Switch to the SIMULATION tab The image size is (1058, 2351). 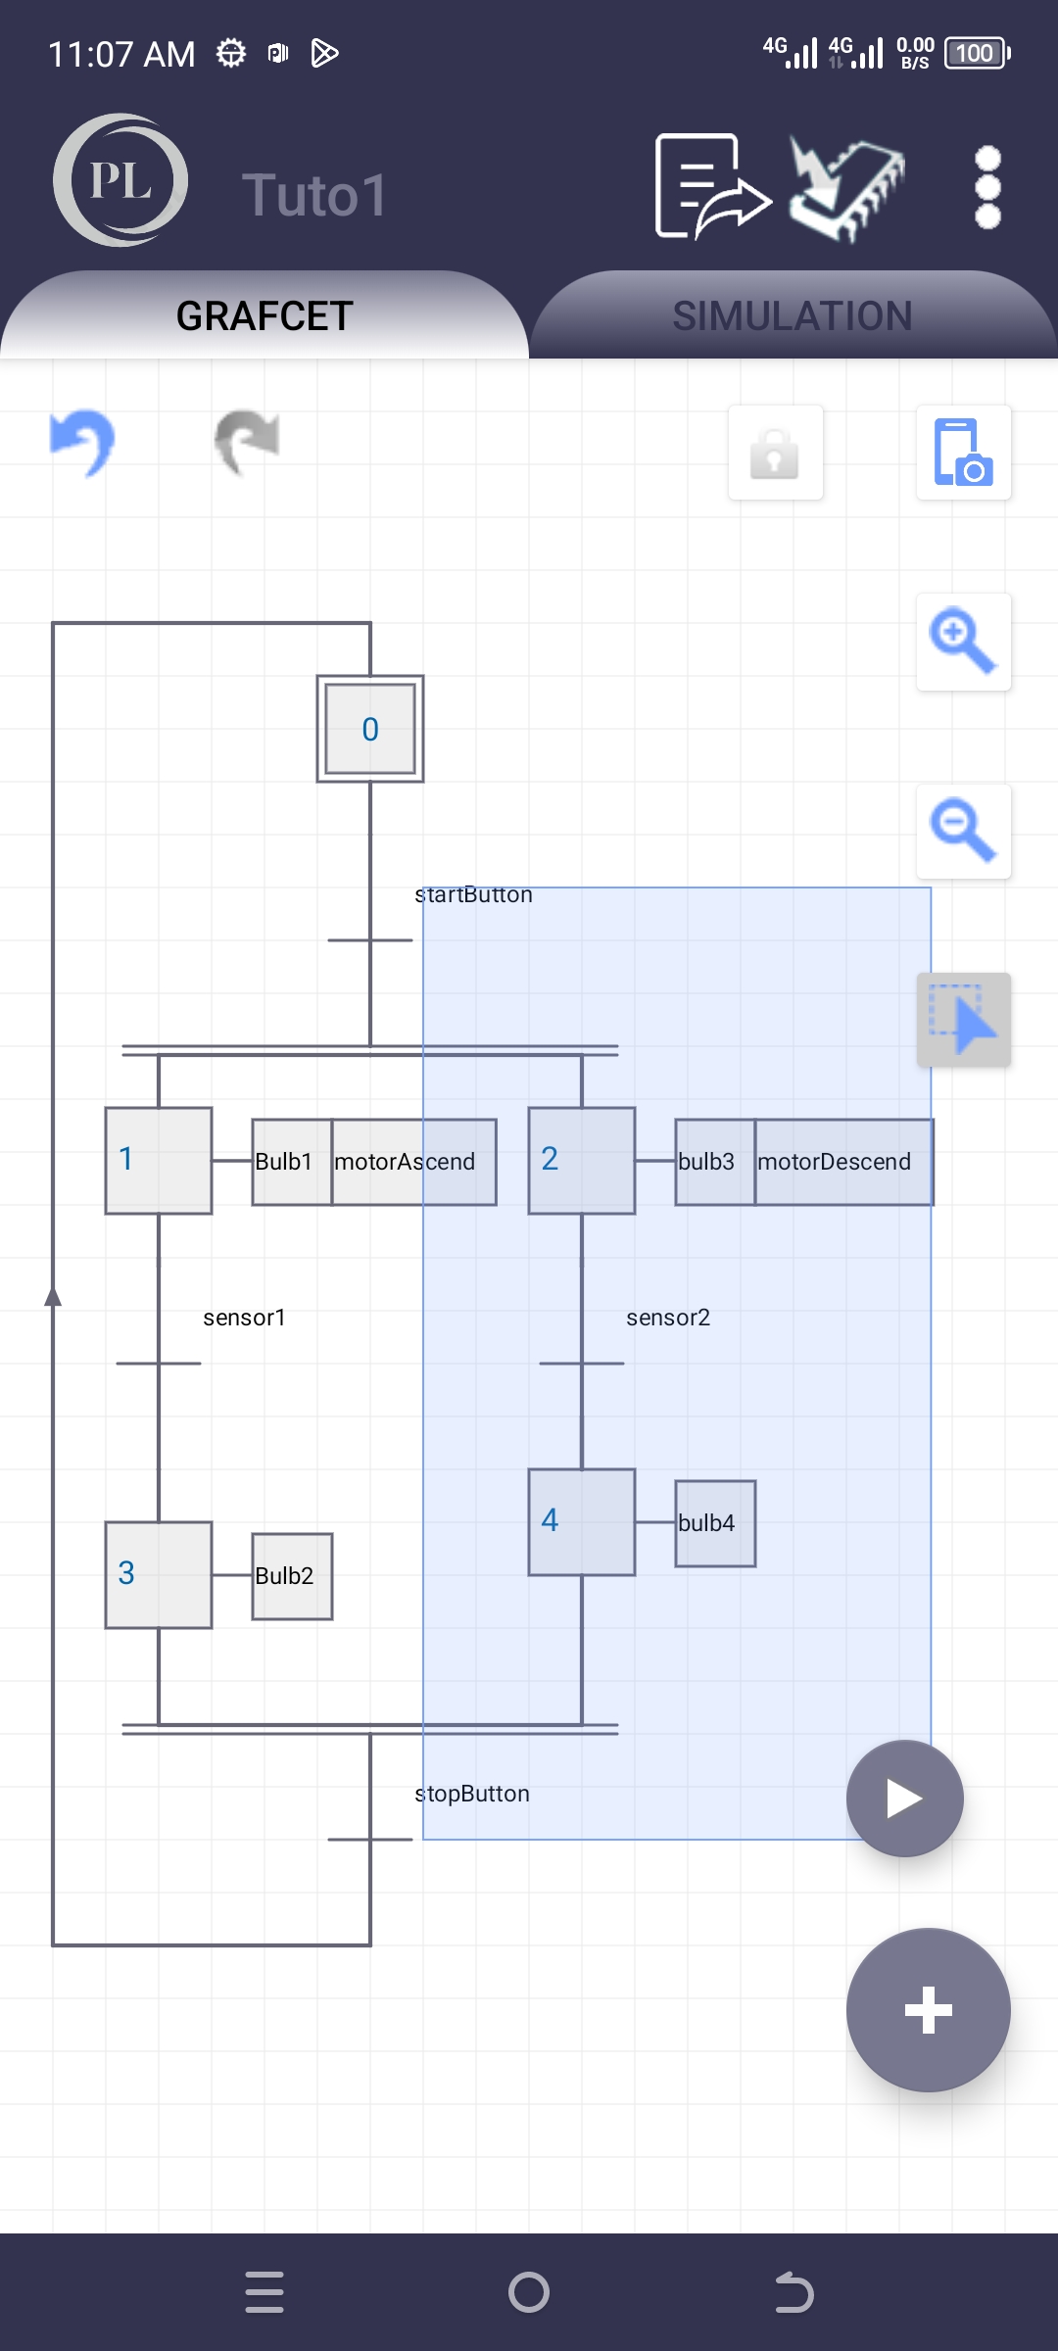tap(793, 315)
